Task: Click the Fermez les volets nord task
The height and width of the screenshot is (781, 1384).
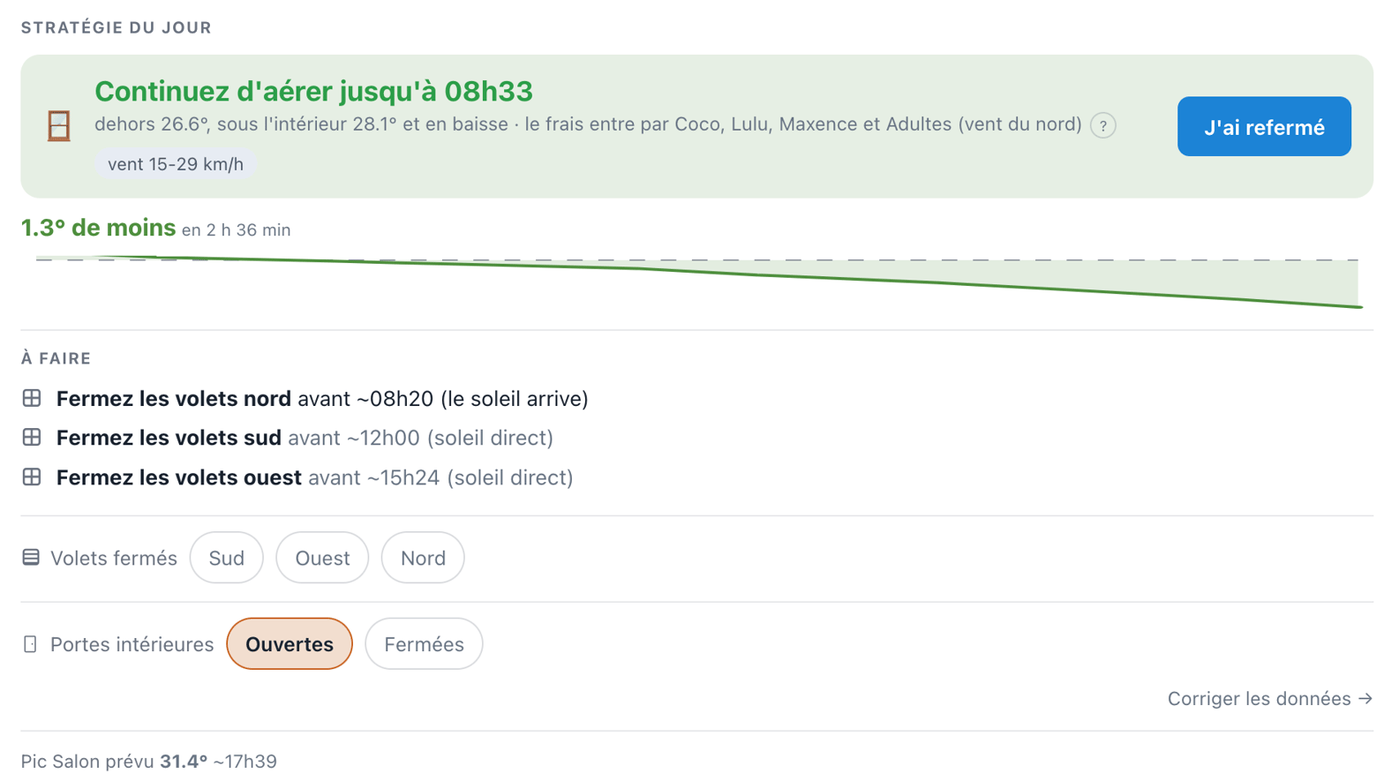Action: coord(322,398)
